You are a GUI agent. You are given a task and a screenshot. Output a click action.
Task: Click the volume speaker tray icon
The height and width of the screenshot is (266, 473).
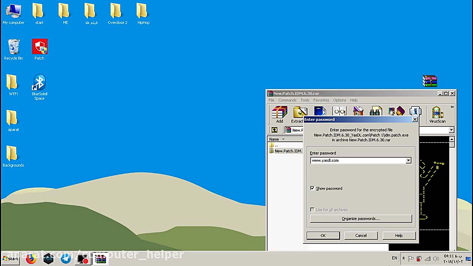[436, 259]
